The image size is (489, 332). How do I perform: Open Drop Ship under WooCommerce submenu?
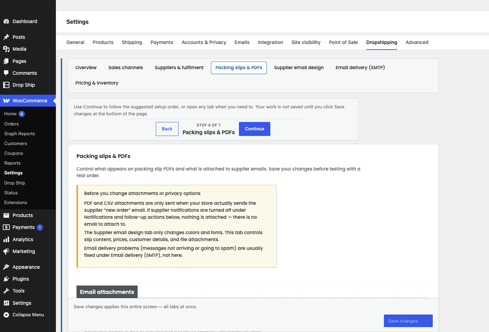click(15, 183)
